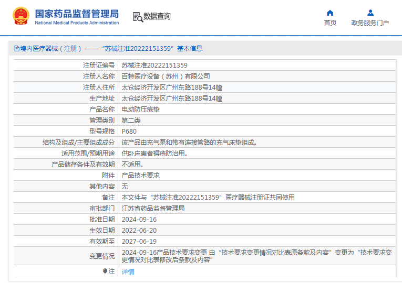This screenshot has width=402, height=283.
Task: Click the national emblem logo
Action: pos(21,16)
